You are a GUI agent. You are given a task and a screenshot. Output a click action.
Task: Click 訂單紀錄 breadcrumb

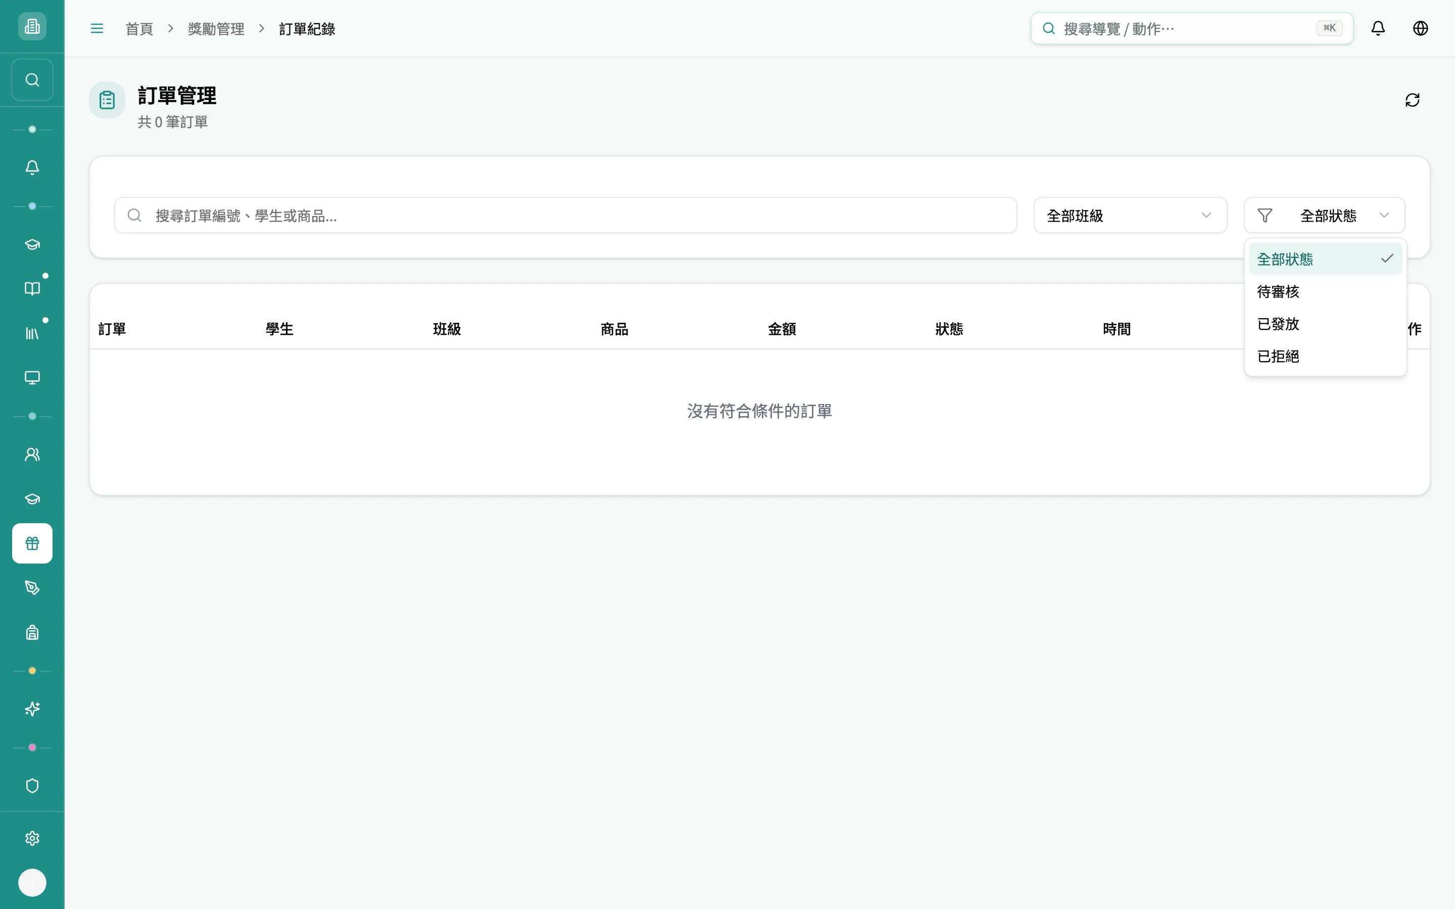pyautogui.click(x=307, y=29)
